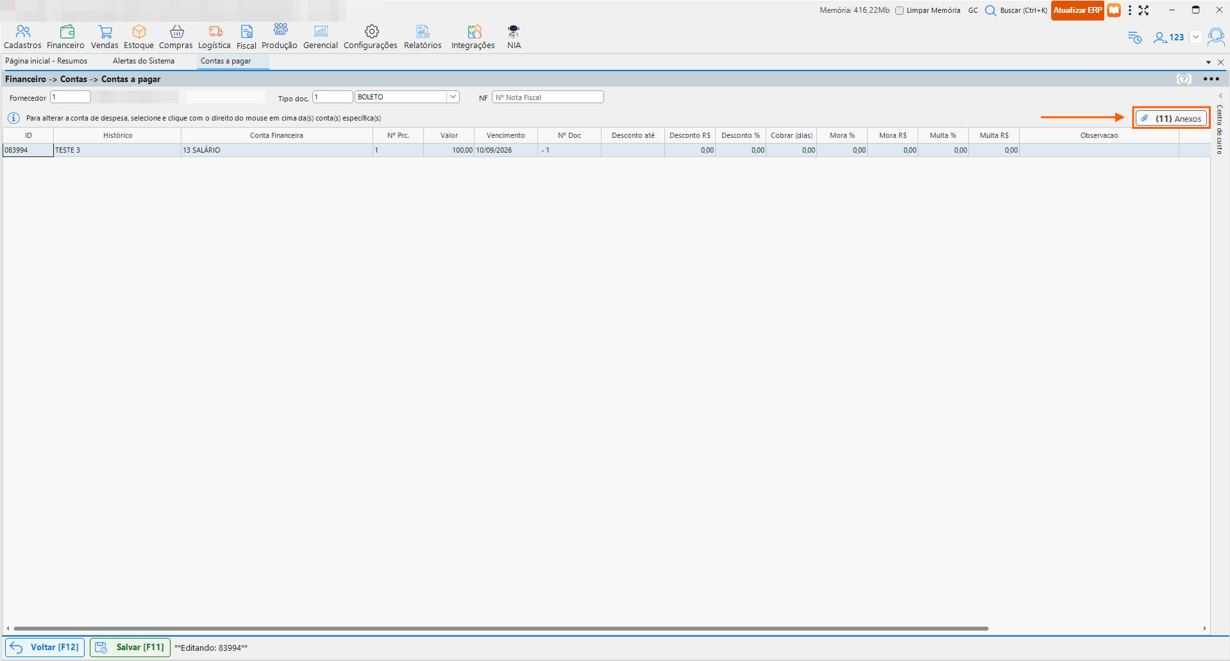Select the Vencimento 10/09/2026 cell

506,150
